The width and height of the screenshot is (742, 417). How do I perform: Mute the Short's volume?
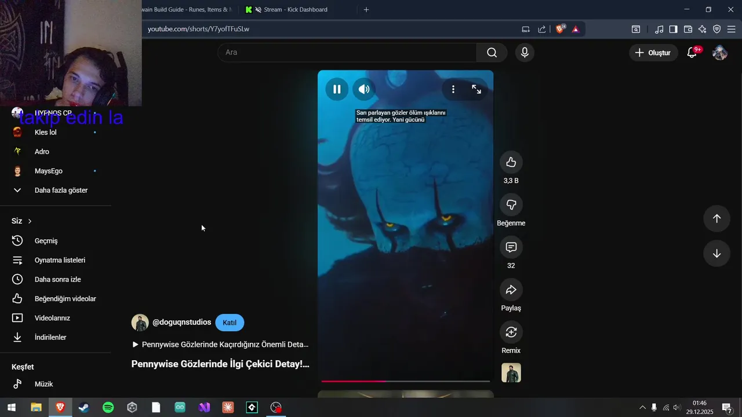point(364,89)
